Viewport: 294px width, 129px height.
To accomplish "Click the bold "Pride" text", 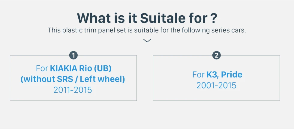I will (232, 75).
